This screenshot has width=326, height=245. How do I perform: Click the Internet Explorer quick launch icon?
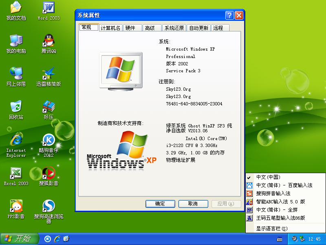coord(57,239)
